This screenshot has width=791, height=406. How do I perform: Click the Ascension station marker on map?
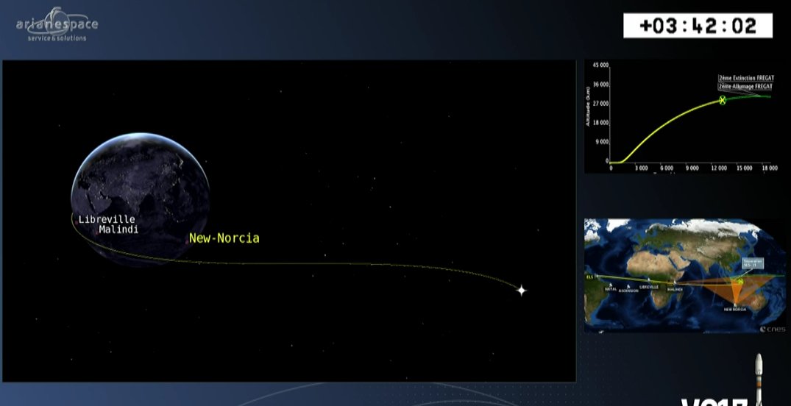pos(628,286)
